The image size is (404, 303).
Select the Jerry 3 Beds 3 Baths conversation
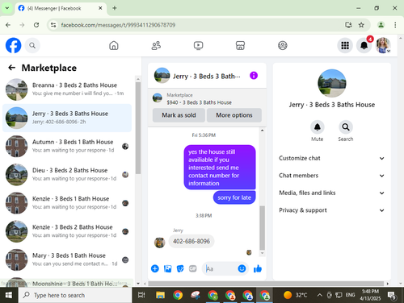[67, 118]
